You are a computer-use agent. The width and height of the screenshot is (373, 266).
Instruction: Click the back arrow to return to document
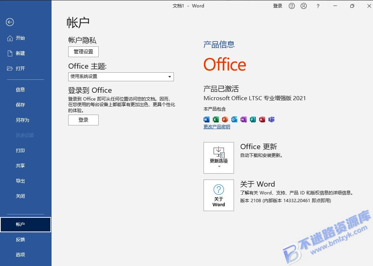point(10,22)
